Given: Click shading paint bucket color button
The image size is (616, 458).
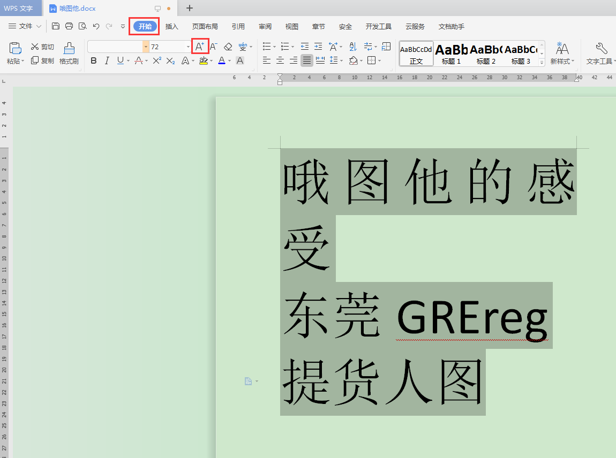Looking at the screenshot, I should [x=354, y=60].
